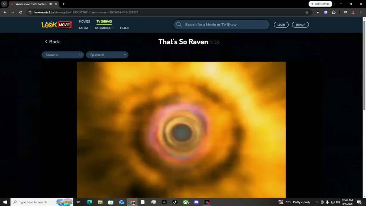Click the Windows taskbar search box
Screen dimensions: 366x206
point(42,202)
